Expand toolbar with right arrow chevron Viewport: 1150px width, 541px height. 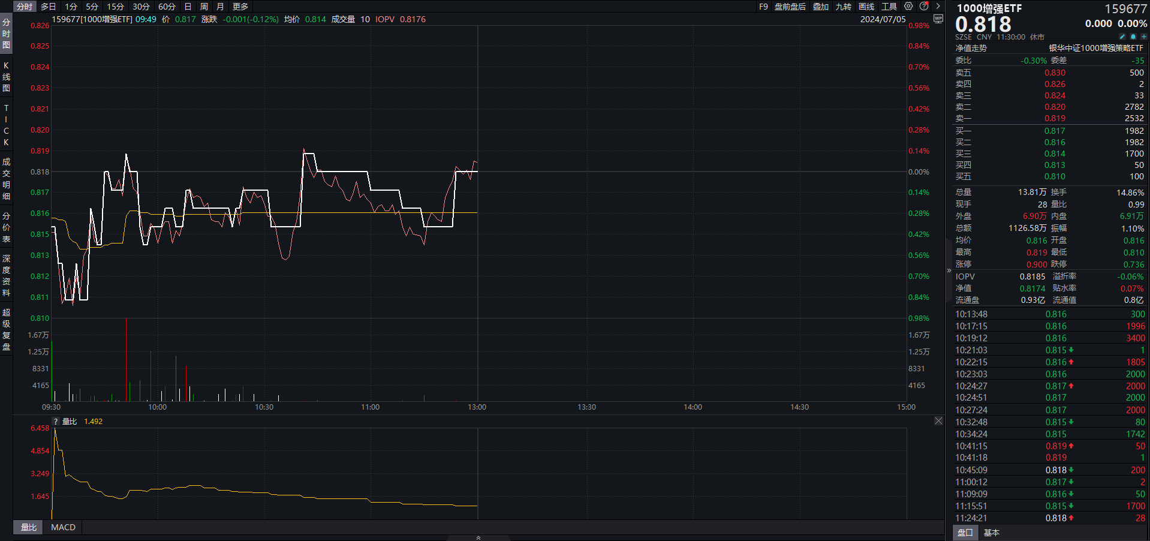coord(938,7)
